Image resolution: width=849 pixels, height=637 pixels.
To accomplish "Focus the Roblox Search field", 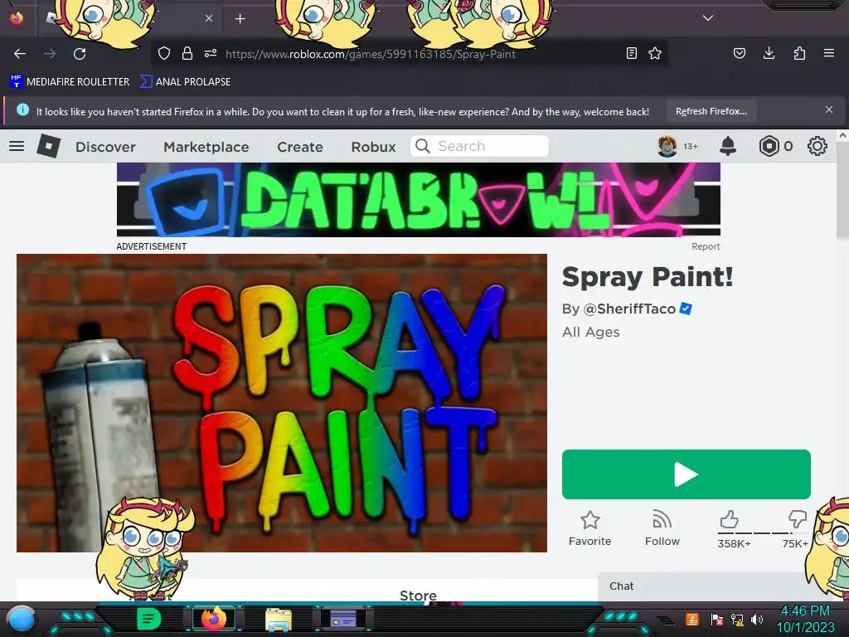I will tap(479, 146).
